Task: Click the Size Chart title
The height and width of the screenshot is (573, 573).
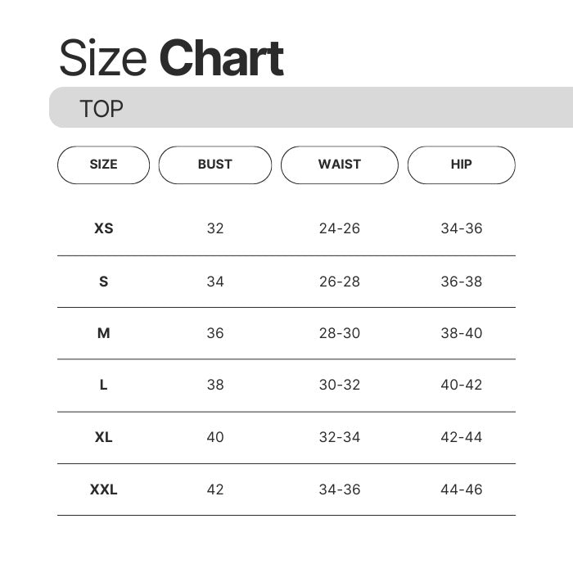Action: (171, 58)
